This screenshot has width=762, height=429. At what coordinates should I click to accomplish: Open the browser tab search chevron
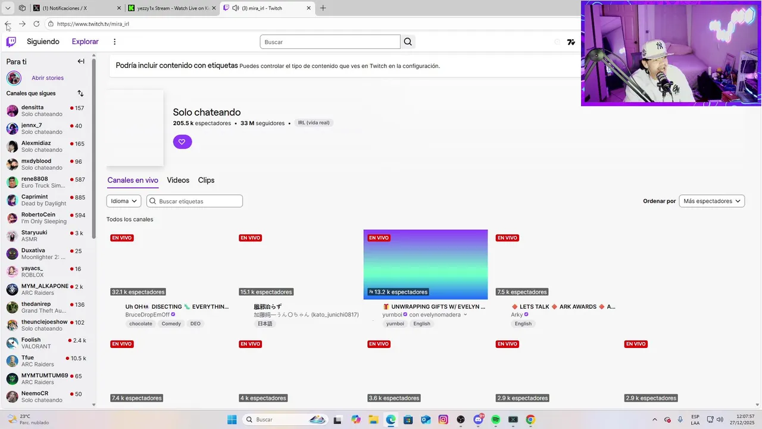(8, 8)
